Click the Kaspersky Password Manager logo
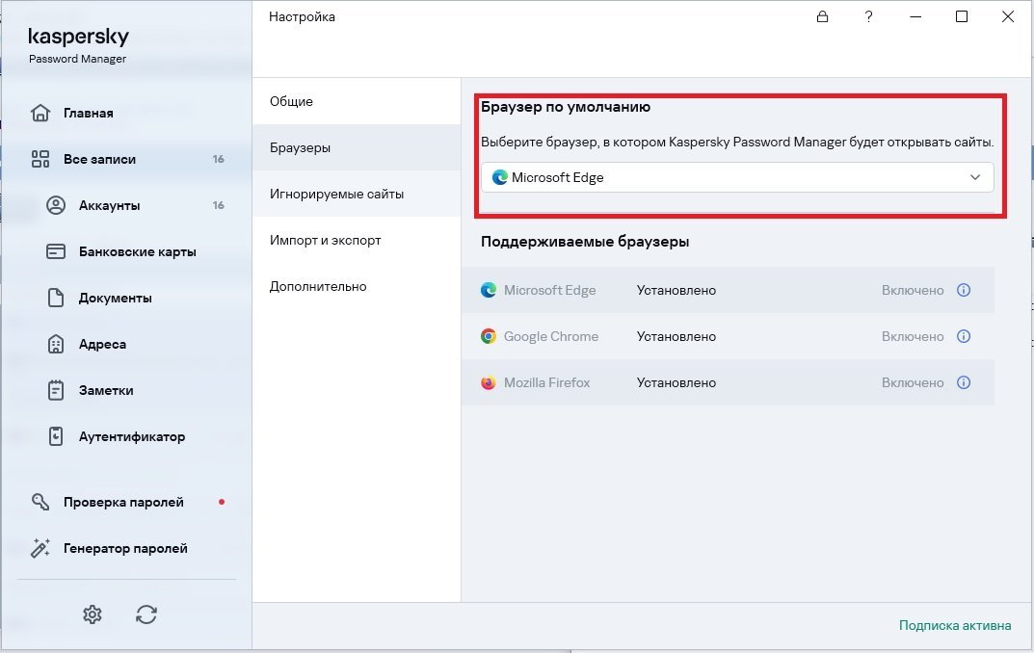The width and height of the screenshot is (1034, 653). [x=78, y=45]
